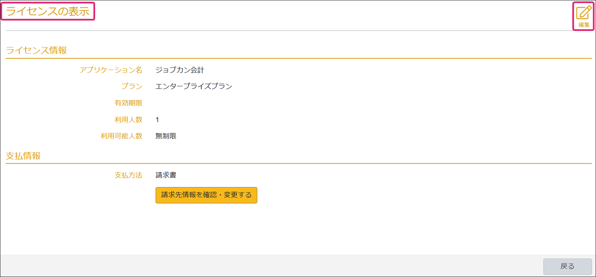The width and height of the screenshot is (596, 277).
Task: Select the エンタープライズプラン plan value
Action: tap(193, 86)
